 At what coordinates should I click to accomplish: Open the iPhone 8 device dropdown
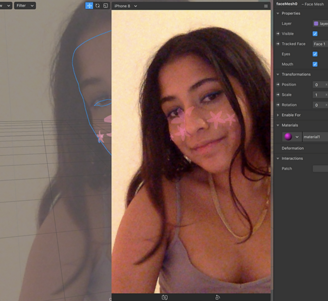coord(126,6)
